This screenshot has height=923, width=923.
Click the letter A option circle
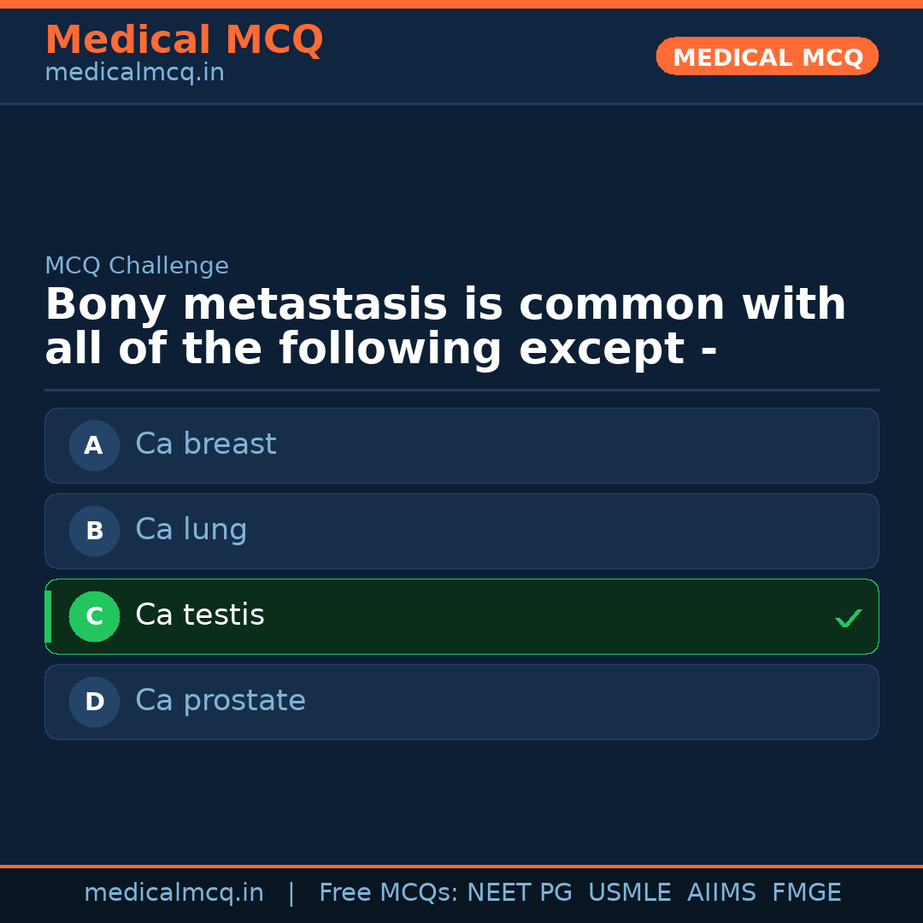[94, 445]
